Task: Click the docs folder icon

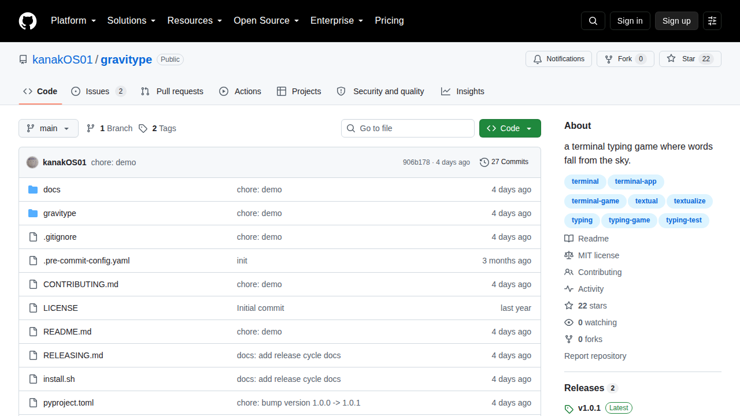Action: tap(33, 190)
